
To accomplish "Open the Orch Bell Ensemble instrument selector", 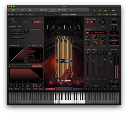I will pos(76,14).
